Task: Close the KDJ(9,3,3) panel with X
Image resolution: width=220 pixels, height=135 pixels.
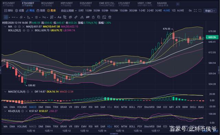Action: point(26,111)
